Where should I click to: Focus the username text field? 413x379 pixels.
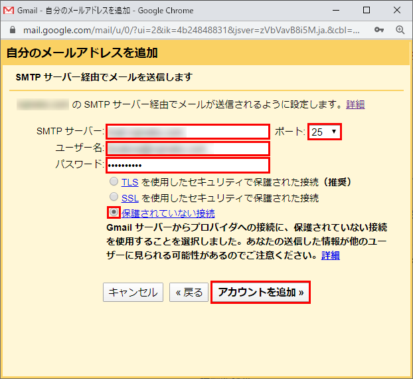tap(187, 148)
